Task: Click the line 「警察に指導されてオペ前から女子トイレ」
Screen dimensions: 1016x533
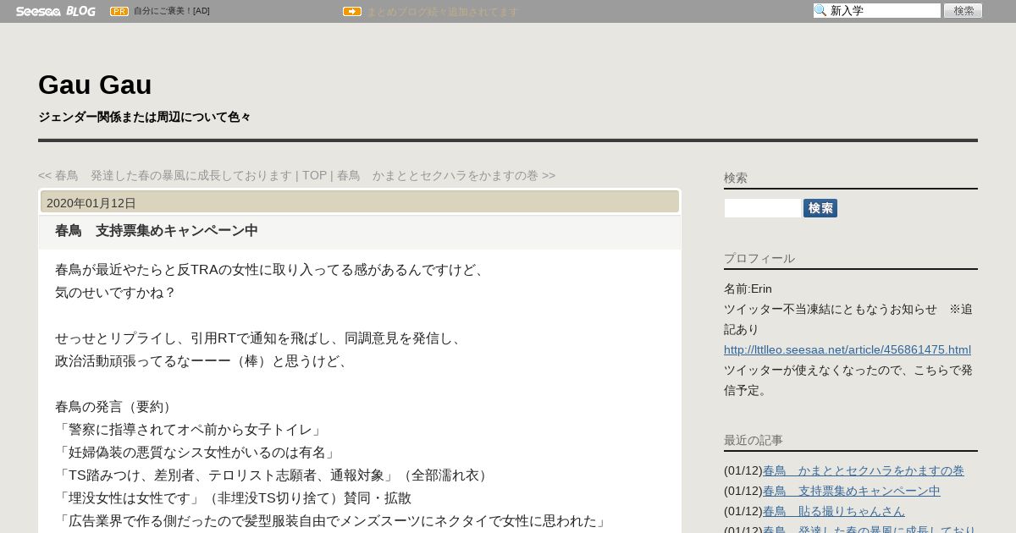Action: pyautogui.click(x=190, y=429)
